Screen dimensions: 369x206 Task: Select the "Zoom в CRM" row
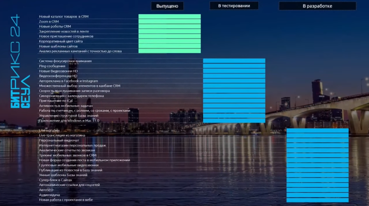tap(49, 22)
